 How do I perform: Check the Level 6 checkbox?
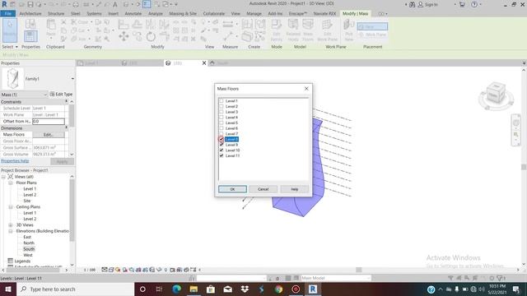point(222,128)
